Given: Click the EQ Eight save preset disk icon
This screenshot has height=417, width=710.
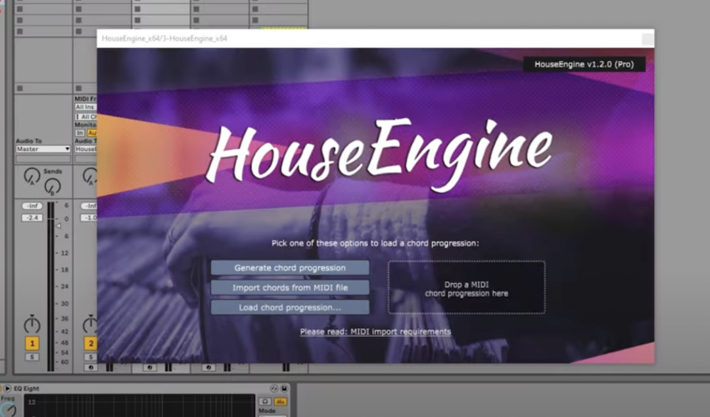Looking at the screenshot, I should [284, 389].
